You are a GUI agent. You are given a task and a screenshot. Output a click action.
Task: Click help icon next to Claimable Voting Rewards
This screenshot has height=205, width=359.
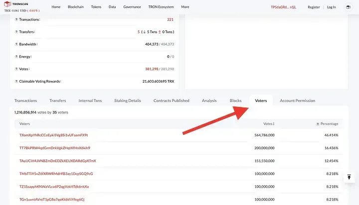pyautogui.click(x=16, y=81)
